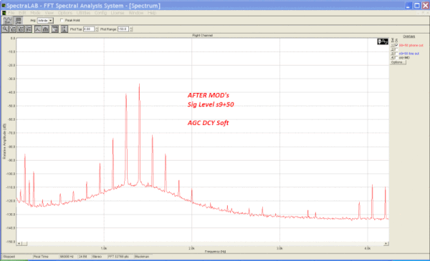Click the AFTER MOD's annotation text
This screenshot has width=430, height=261.
(x=208, y=95)
